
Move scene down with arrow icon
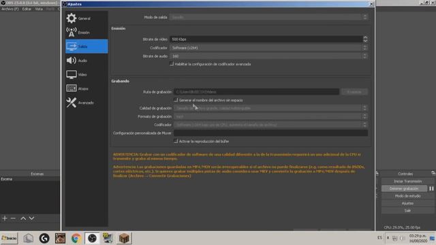point(32,218)
